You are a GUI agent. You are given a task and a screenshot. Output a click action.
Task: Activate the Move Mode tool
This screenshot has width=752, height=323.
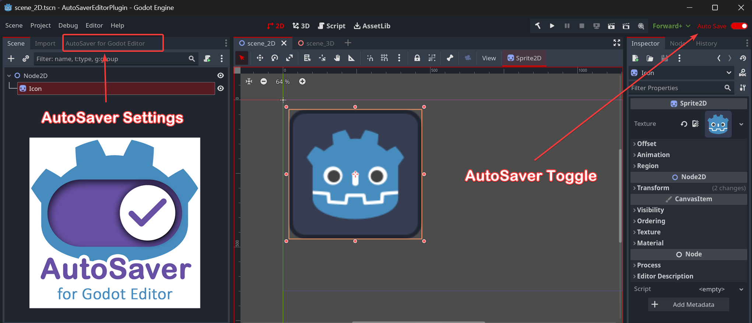pyautogui.click(x=260, y=58)
